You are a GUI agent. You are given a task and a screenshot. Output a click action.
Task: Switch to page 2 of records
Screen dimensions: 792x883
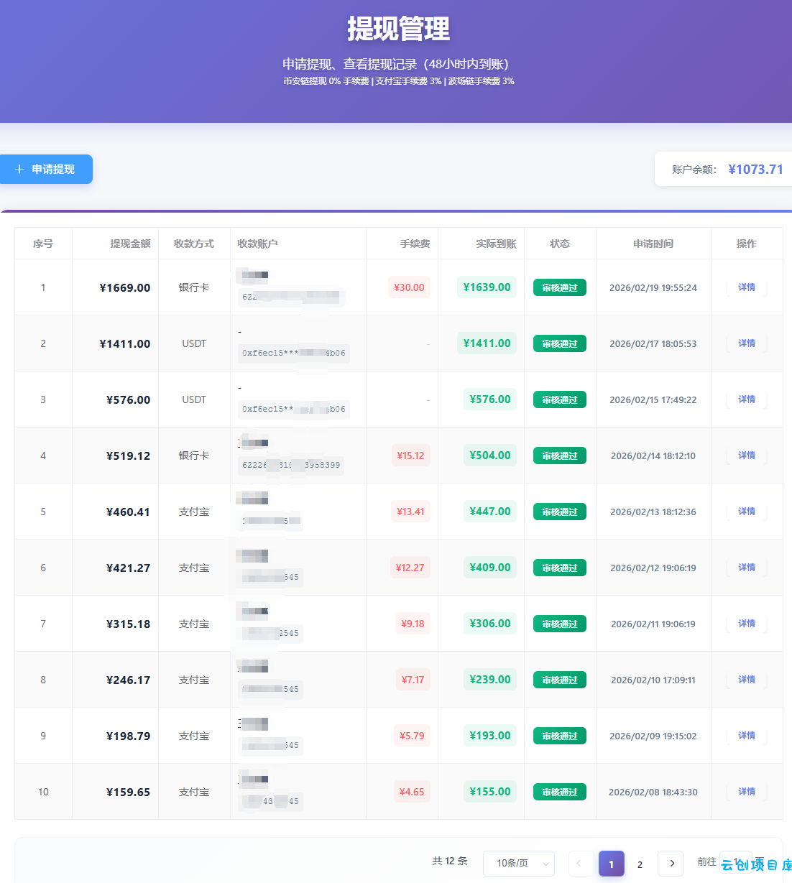pos(640,864)
